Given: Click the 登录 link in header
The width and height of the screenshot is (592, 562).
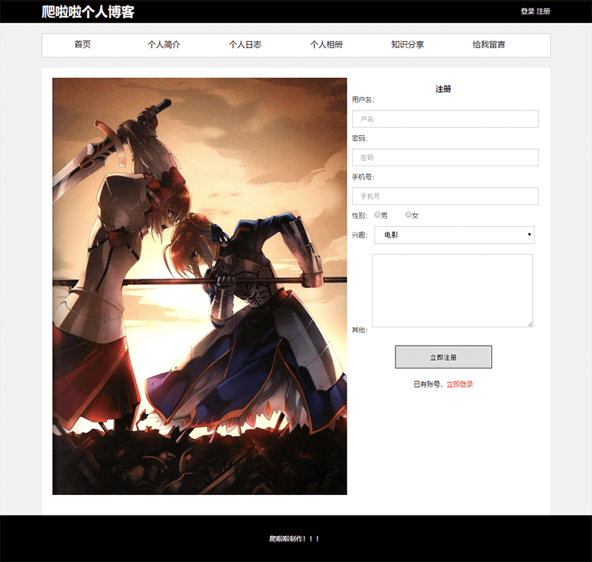Looking at the screenshot, I should point(527,12).
